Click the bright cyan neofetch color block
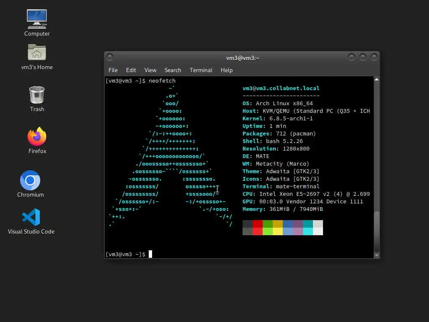 coord(308,231)
